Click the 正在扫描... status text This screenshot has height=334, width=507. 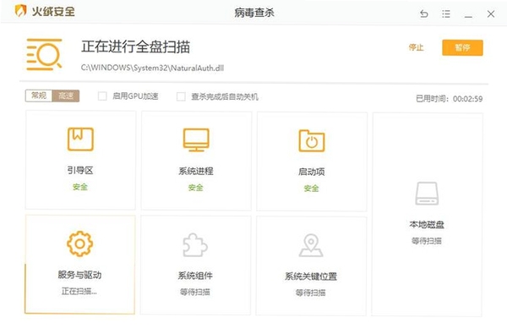pos(79,291)
